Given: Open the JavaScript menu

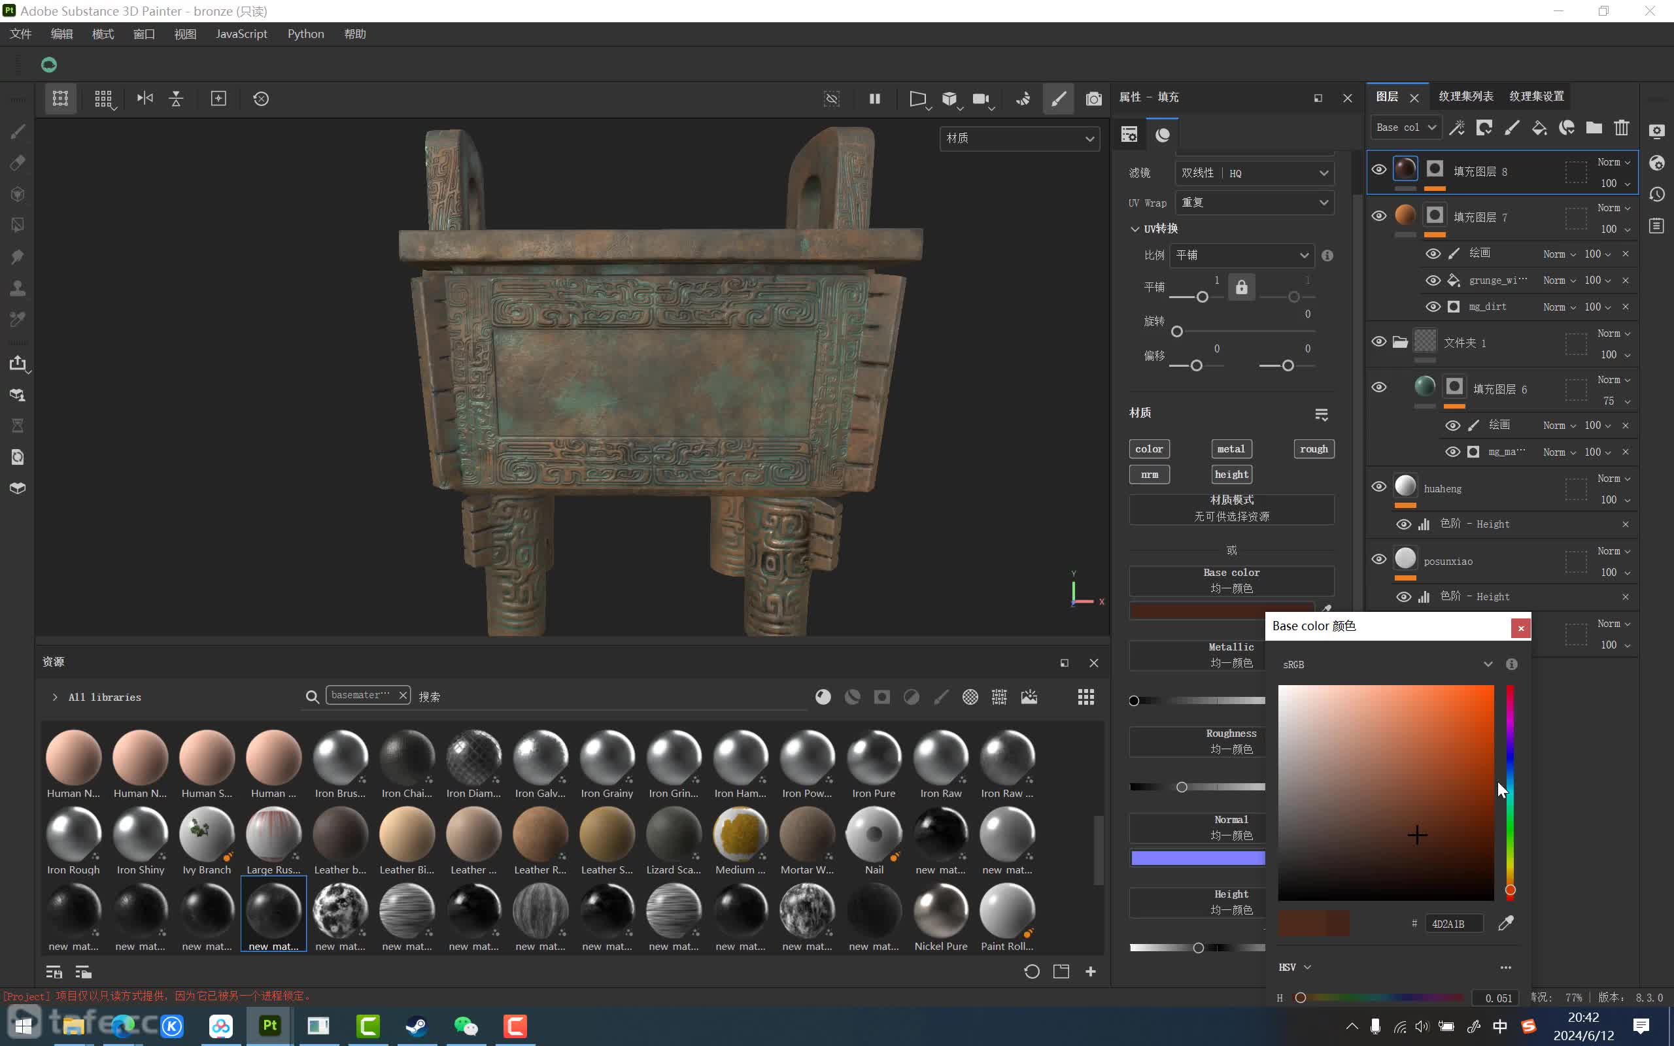Looking at the screenshot, I should click(241, 34).
